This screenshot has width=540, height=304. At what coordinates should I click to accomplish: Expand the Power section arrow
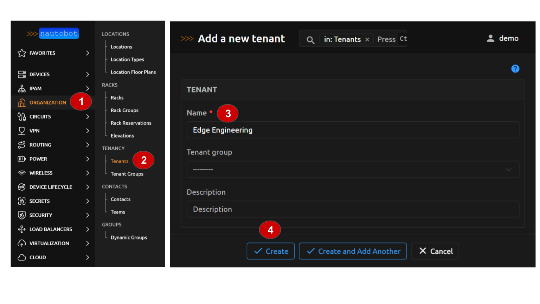[88, 159]
